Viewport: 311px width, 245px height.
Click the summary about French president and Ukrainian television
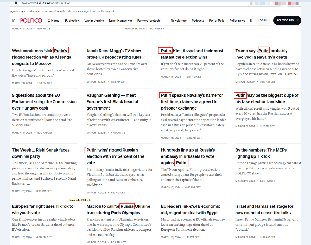coord(119,227)
